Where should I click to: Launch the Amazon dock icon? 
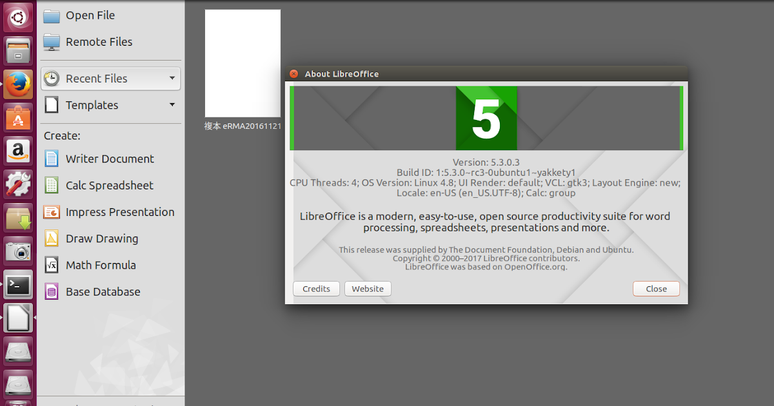pyautogui.click(x=18, y=151)
